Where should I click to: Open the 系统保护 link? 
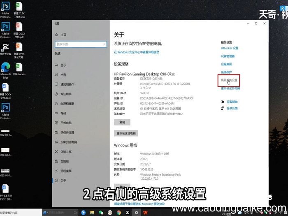tap(226, 72)
